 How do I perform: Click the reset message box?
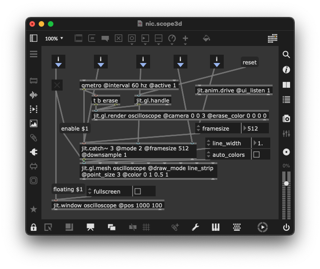(250, 62)
